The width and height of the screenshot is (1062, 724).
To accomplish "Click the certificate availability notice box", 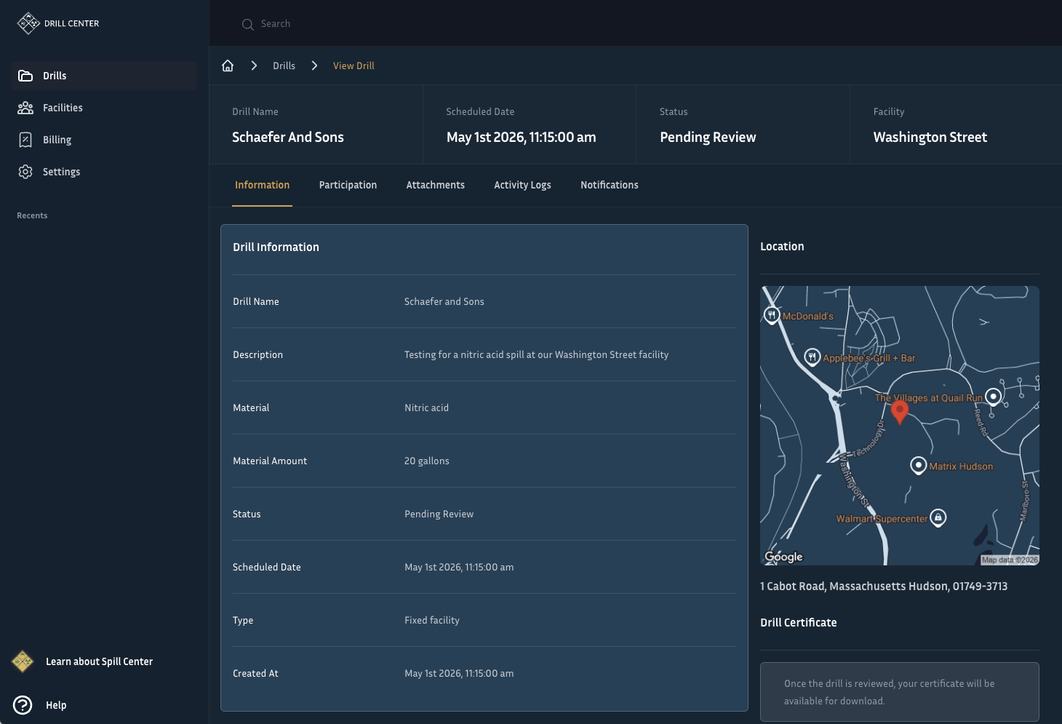I will point(900,692).
